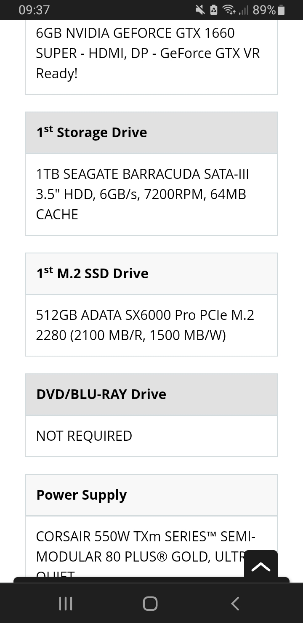Tap the Wi-Fi status icon
The image size is (303, 623).
coord(229,10)
